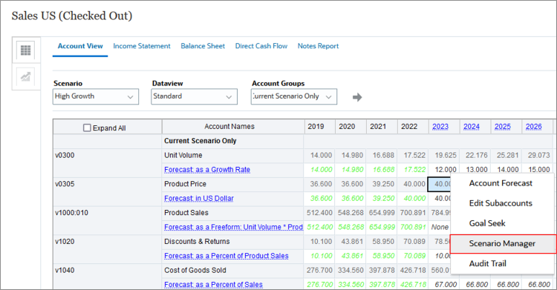The height and width of the screenshot is (290, 557).
Task: Select Product Sales 2022 cell value 700.891
Action: point(413,213)
